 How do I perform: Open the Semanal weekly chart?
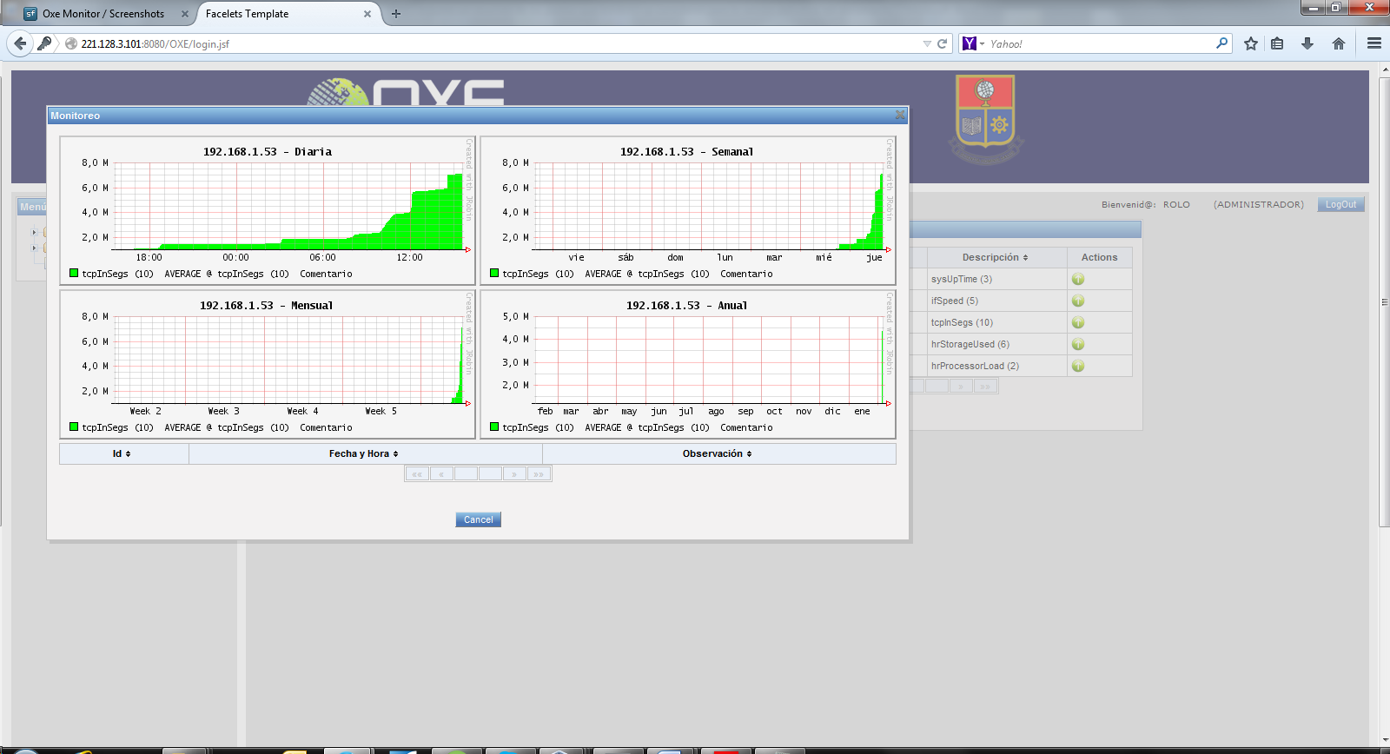tap(688, 210)
